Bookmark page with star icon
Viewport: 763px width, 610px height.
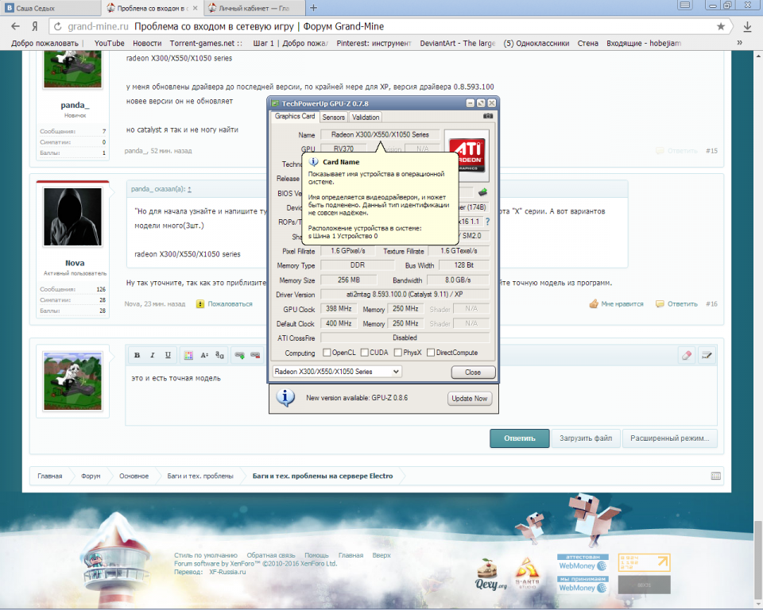721,26
